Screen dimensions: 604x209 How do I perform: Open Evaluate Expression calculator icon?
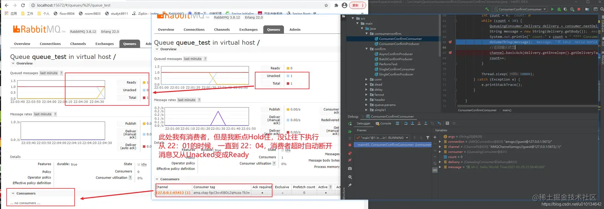(x=447, y=123)
